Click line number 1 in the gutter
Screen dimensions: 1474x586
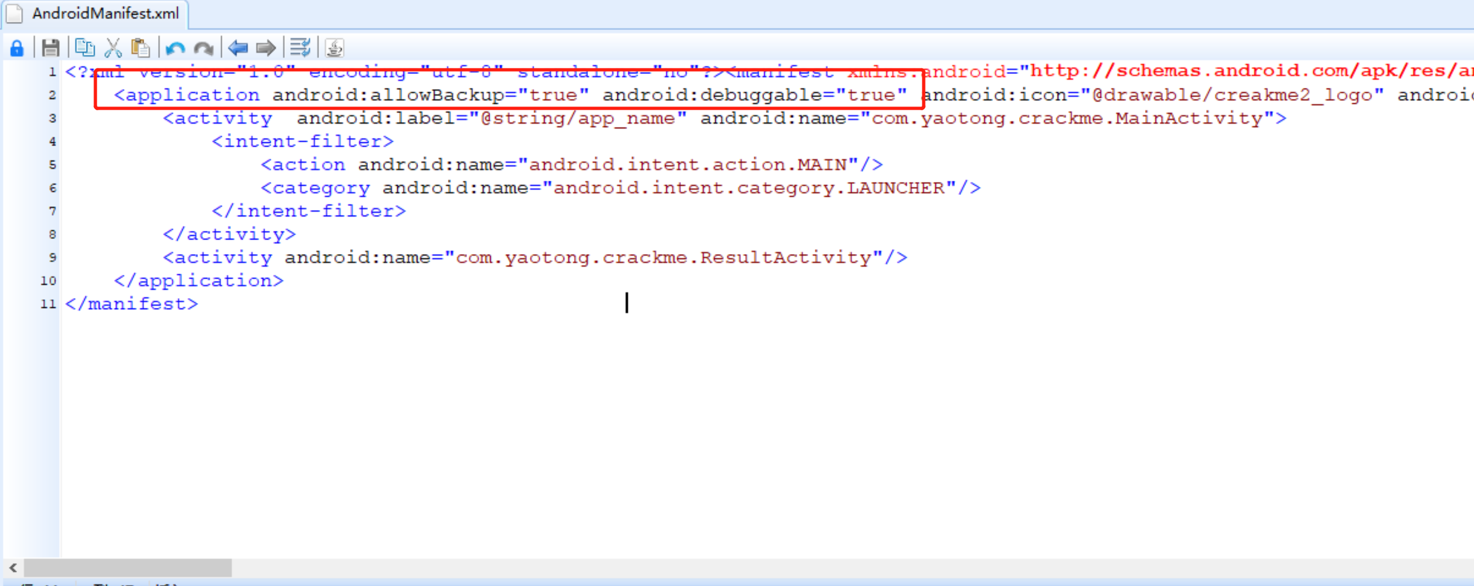pyautogui.click(x=52, y=72)
